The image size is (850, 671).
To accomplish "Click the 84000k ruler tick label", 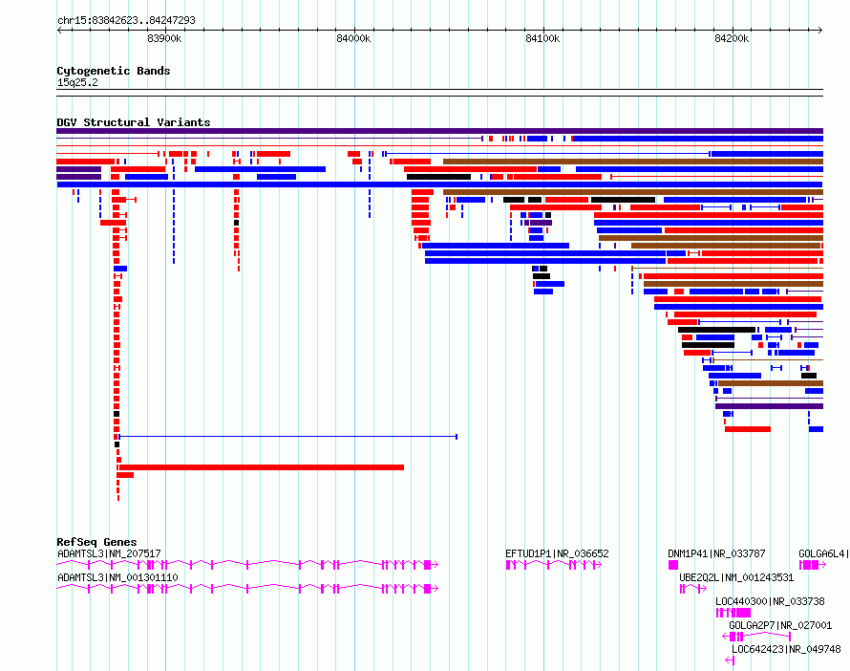I will coord(353,38).
